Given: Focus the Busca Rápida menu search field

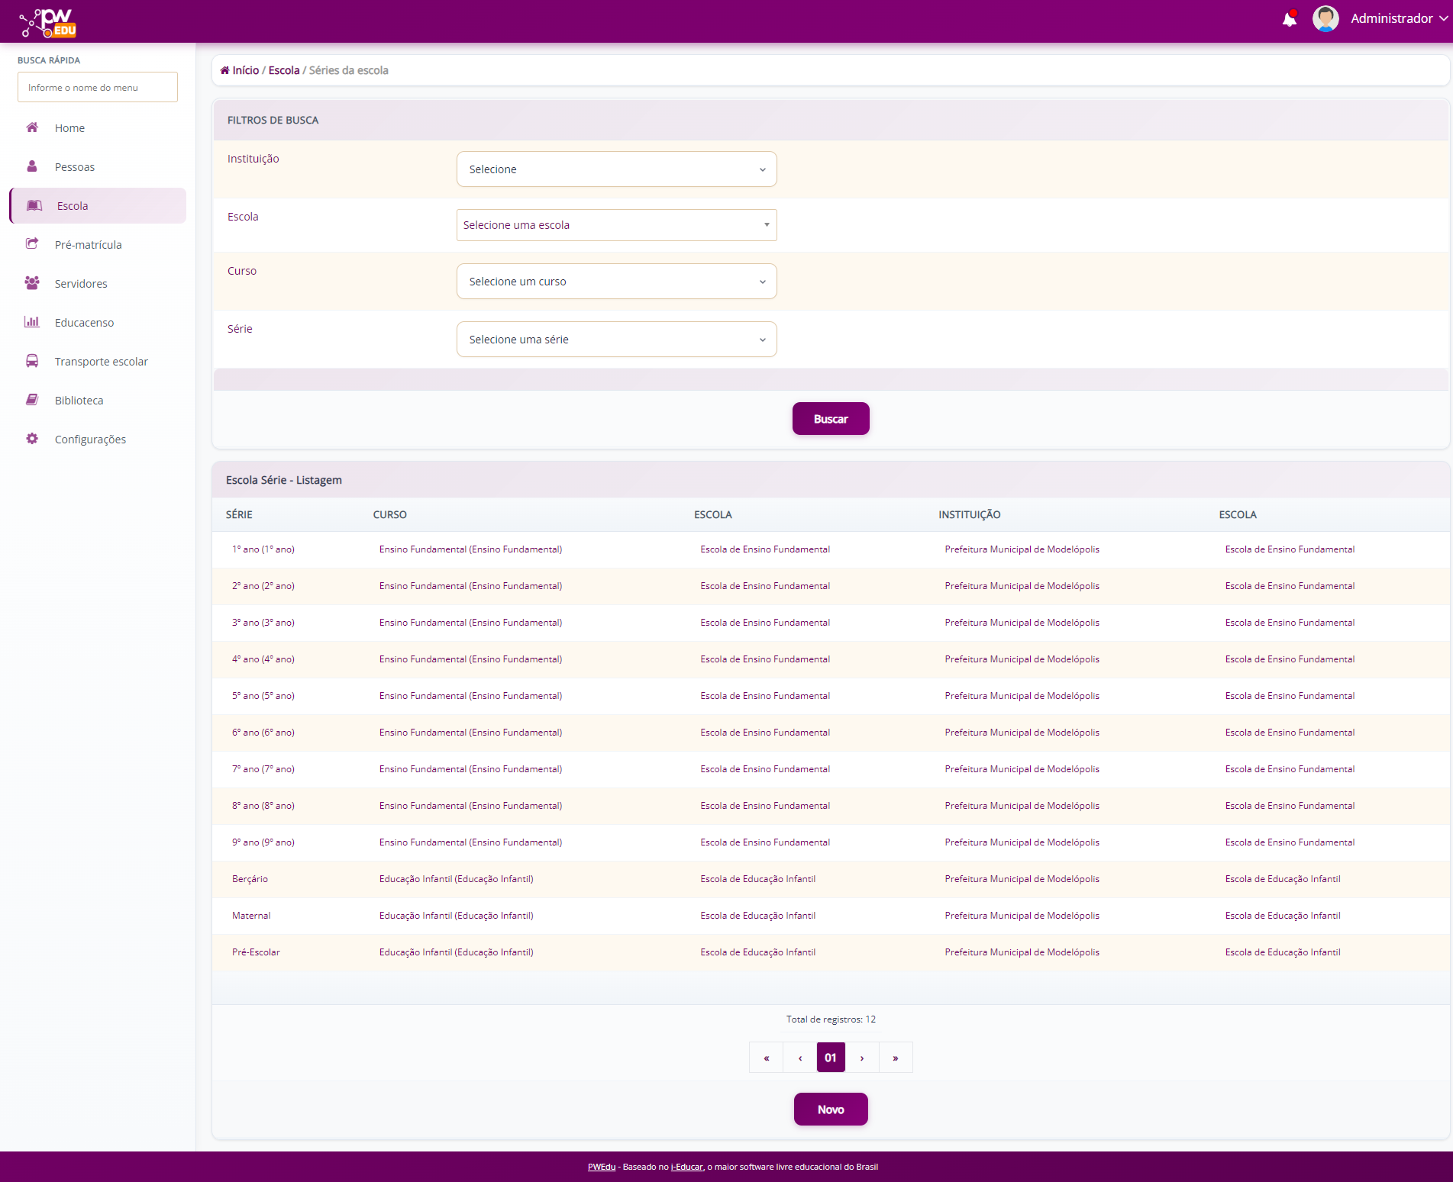Looking at the screenshot, I should click(x=98, y=88).
